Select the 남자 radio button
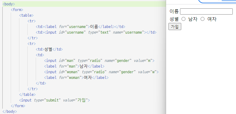Viewport: 236px width, 114px height. pos(183,19)
